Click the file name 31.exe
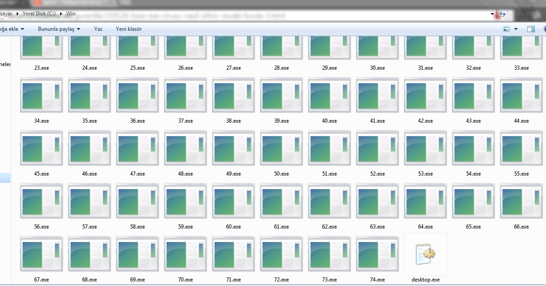 (426, 68)
